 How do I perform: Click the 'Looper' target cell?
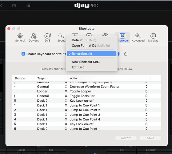click(42, 91)
